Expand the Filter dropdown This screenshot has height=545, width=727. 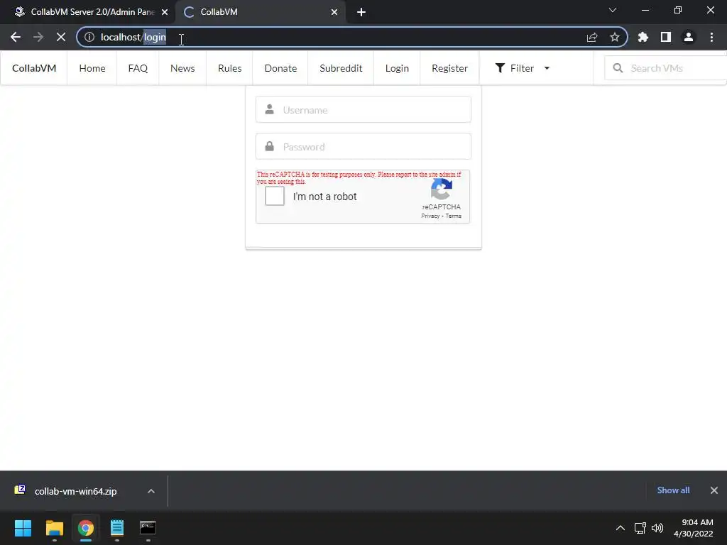point(523,68)
